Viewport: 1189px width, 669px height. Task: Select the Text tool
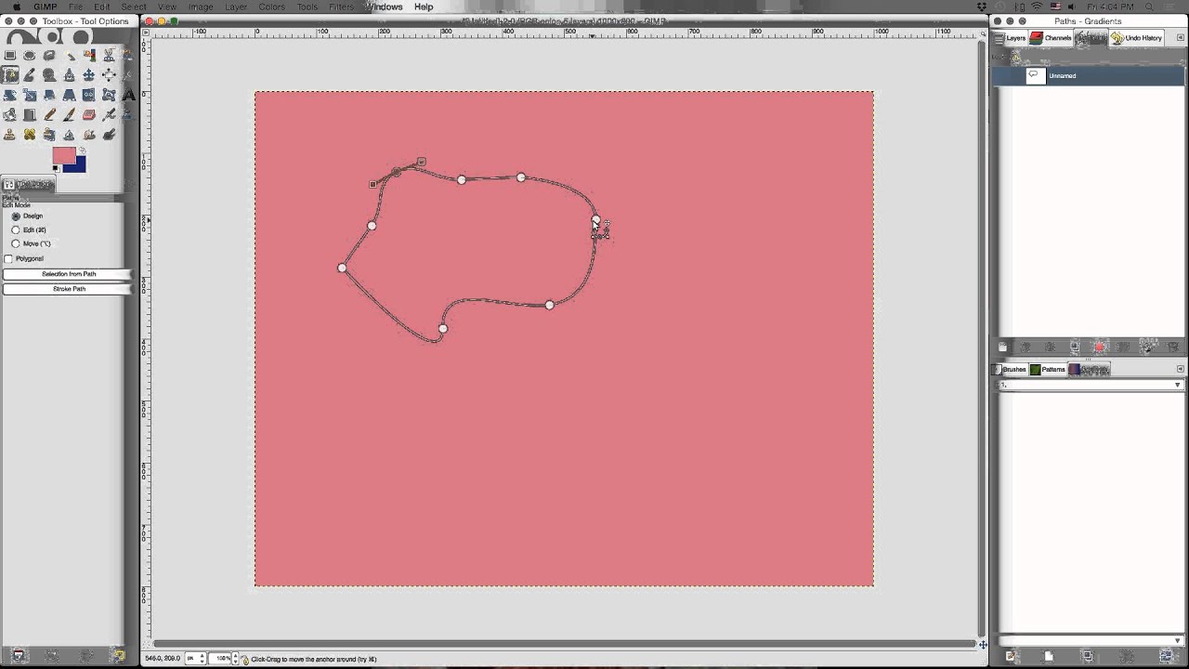click(128, 95)
